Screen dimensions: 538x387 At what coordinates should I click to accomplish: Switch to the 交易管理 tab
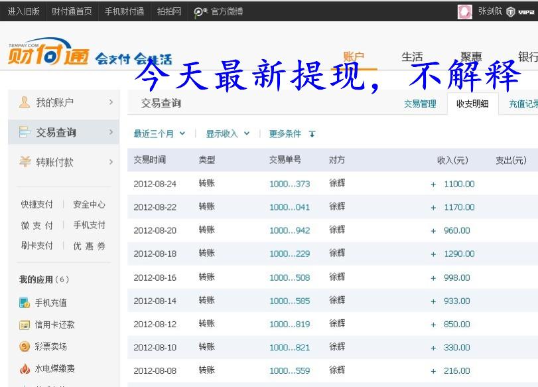pyautogui.click(x=420, y=104)
